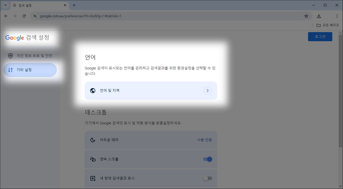Click the shield icon beside 개인 정보 보호
Image resolution: width=343 pixels, height=189 pixels.
pos(10,56)
